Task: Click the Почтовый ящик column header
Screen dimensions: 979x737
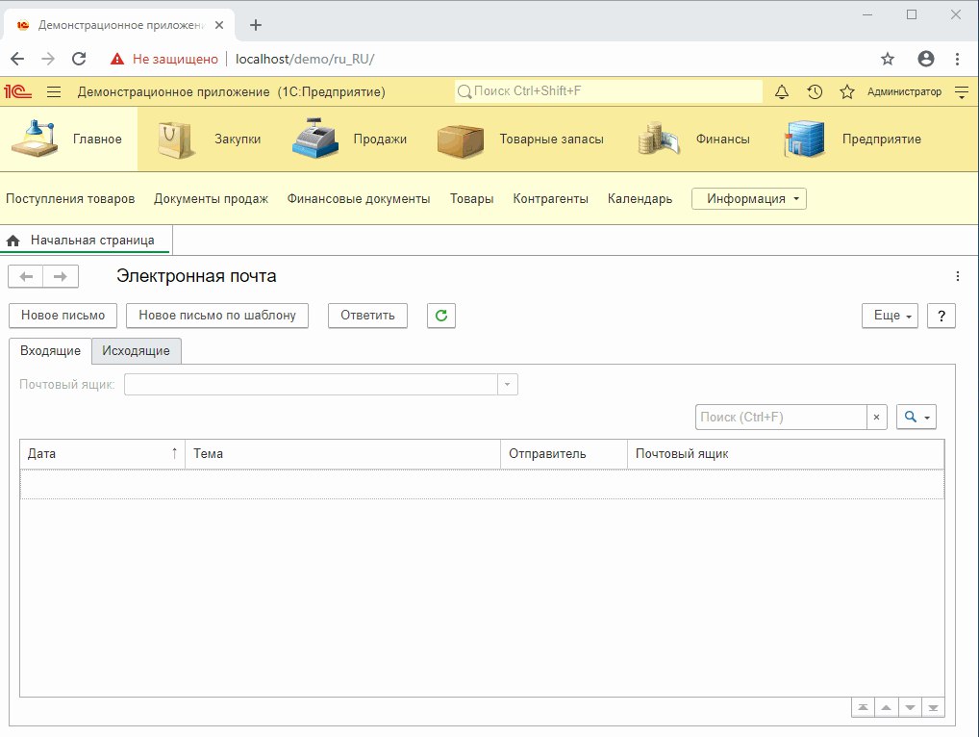Action: pyautogui.click(x=786, y=454)
